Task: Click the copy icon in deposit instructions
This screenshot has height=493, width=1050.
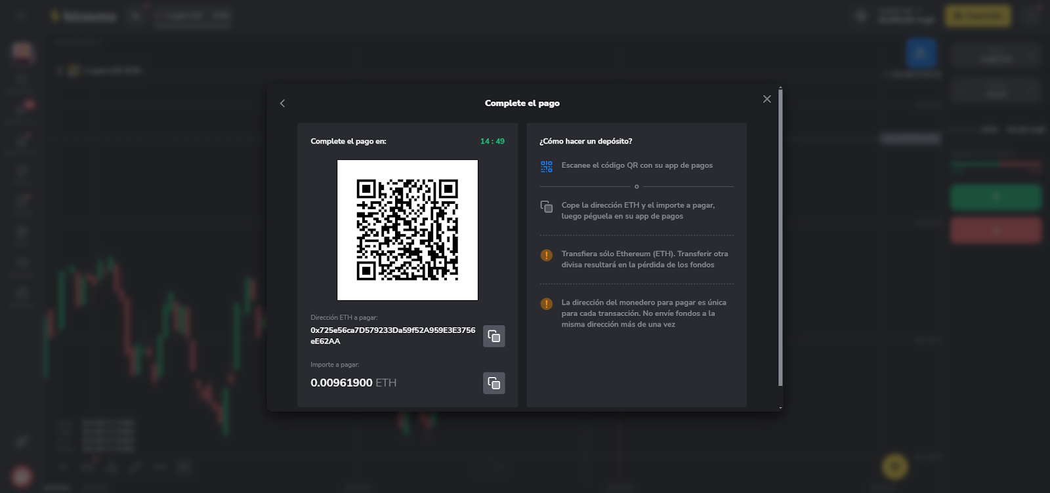Action: point(546,207)
